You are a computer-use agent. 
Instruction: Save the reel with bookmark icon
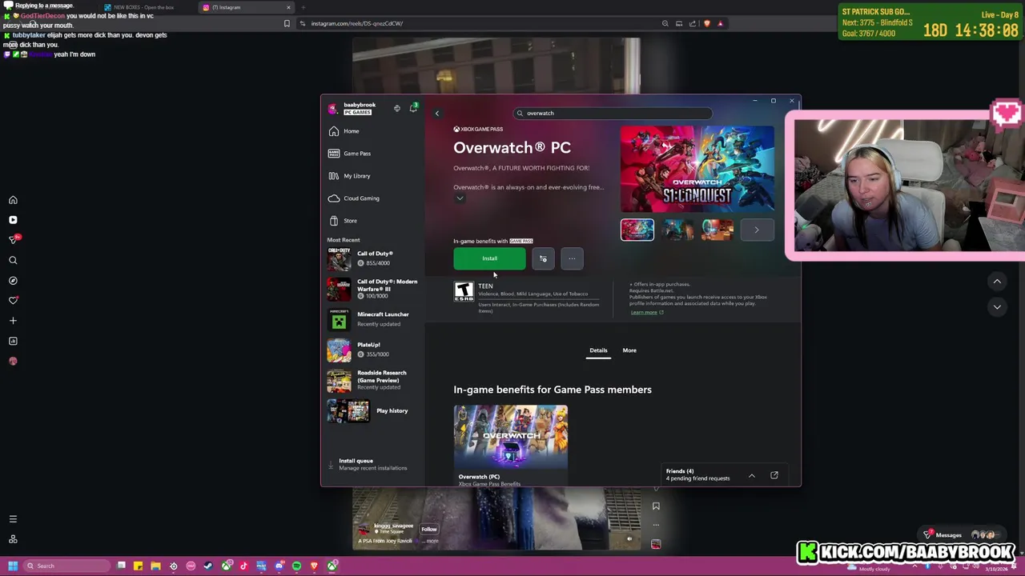pyautogui.click(x=656, y=506)
